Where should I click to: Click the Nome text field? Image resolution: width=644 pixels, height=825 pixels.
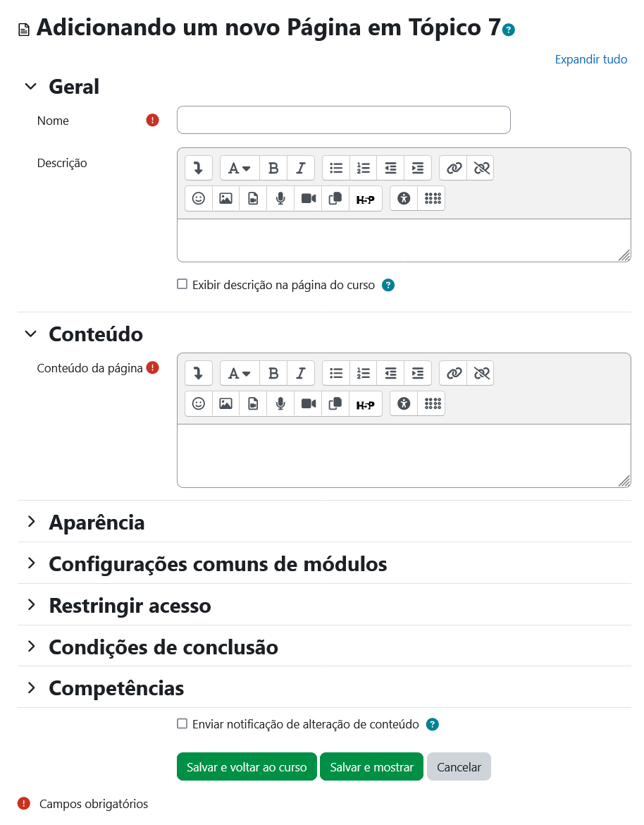[343, 120]
